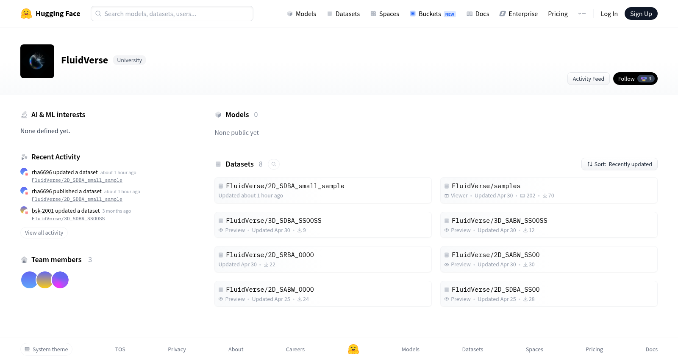Click the Team members heading icon
This screenshot has width=678, height=364.
[24, 260]
